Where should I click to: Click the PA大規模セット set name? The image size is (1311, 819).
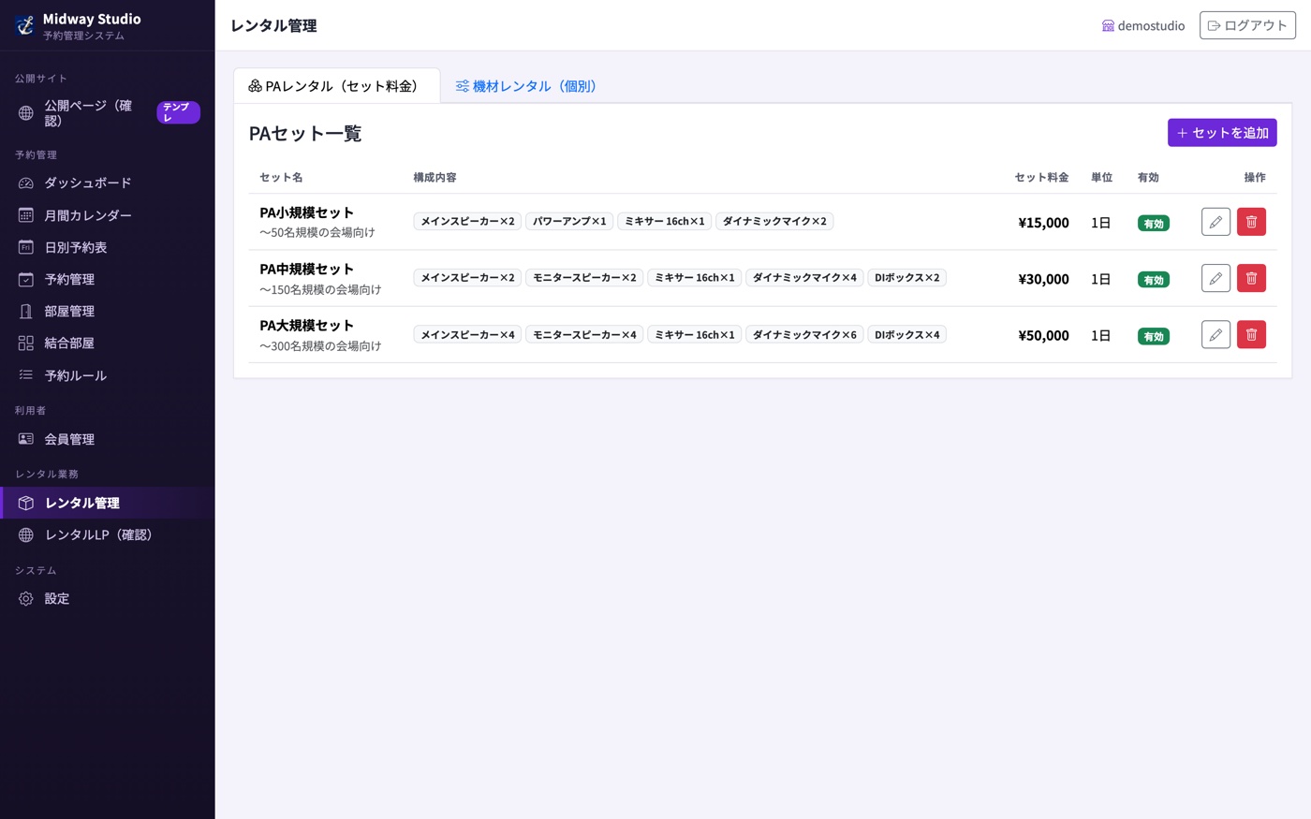point(306,326)
